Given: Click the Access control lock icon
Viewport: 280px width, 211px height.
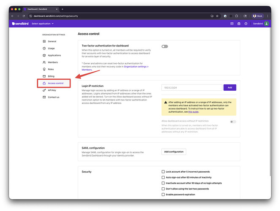Looking at the screenshot, I should pyautogui.click(x=44, y=83).
